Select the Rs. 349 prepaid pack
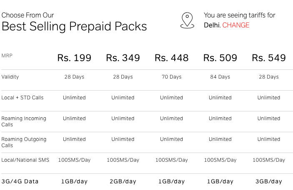 pyautogui.click(x=123, y=58)
